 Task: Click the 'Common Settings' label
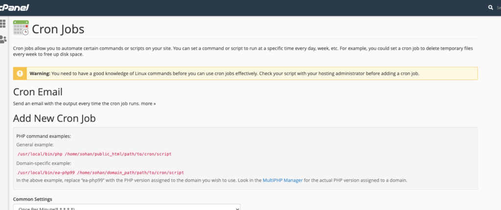(x=33, y=199)
